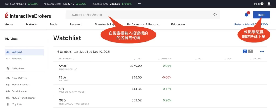Click the Help question mark icon

[x=262, y=4]
